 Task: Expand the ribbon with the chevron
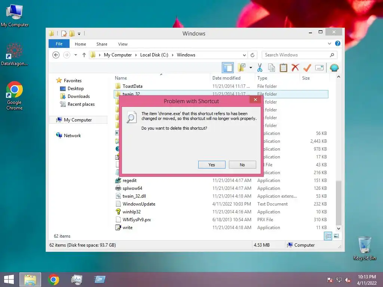329,43
